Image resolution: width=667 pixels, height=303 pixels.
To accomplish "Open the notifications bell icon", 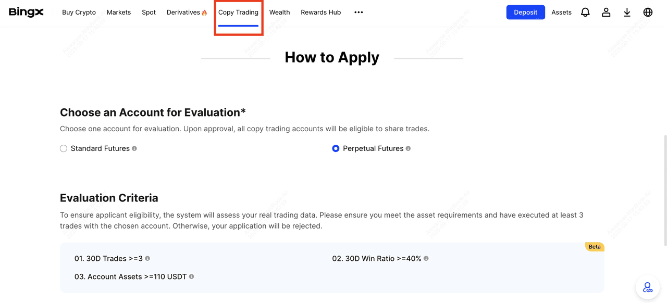I will tap(585, 12).
